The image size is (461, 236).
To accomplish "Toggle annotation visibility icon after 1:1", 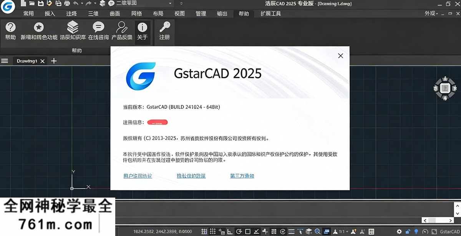I will coord(353,232).
